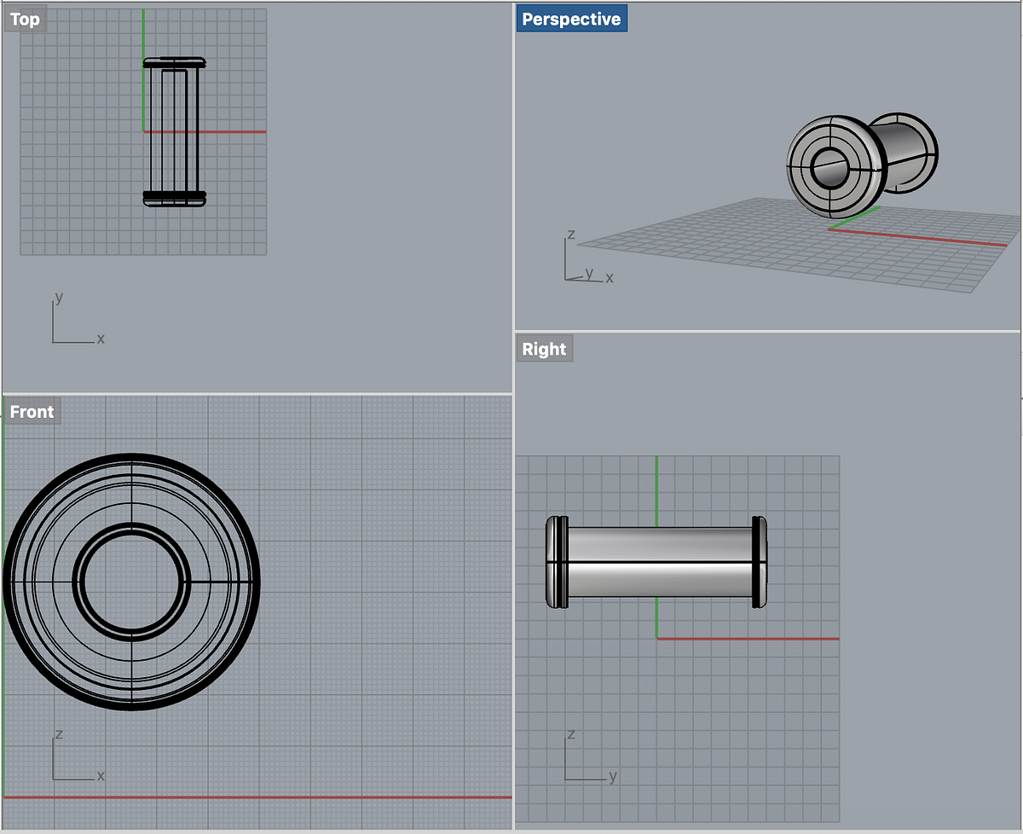Click the XYZ axis icon in Perspective viewport
Viewport: 1023px width, 834px height.
[588, 257]
